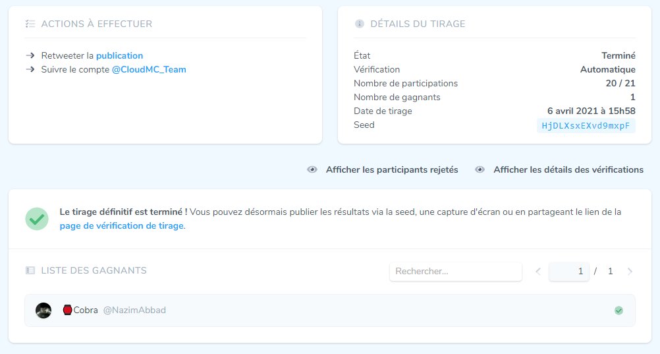Click the Le tirage définitif est terminé text
Viewport: 660px width, 354px height.
tap(123, 212)
